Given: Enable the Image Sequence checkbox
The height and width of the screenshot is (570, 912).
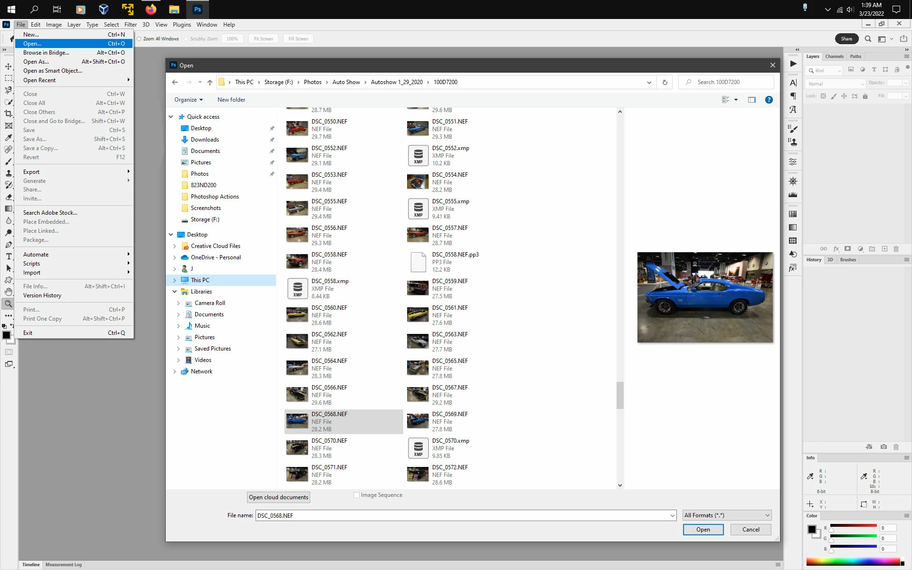Looking at the screenshot, I should [x=356, y=495].
